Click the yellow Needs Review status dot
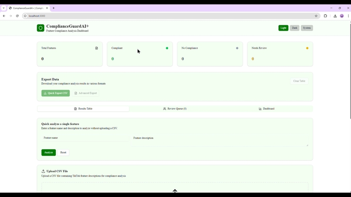The image size is (351, 197). [307, 48]
